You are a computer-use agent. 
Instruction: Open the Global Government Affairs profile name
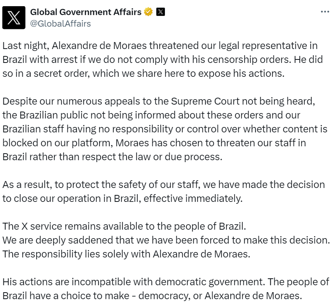pyautogui.click(x=86, y=12)
